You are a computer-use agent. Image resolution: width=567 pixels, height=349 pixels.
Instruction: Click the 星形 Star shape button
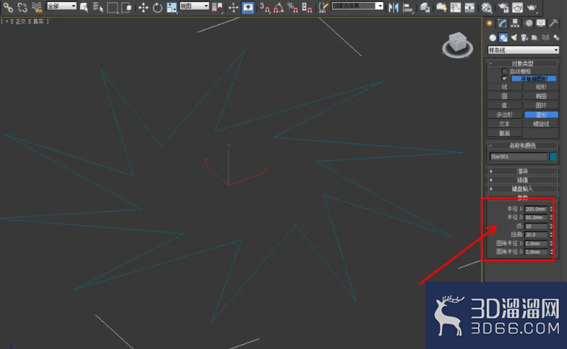[541, 114]
